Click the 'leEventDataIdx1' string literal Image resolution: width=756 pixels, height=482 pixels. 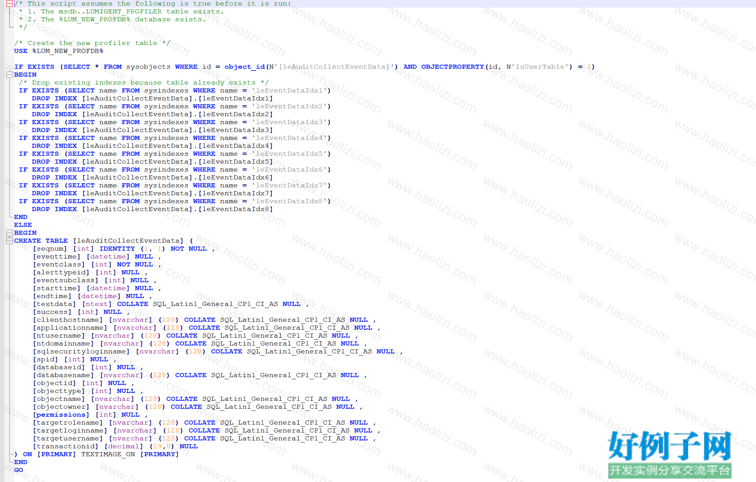289,90
